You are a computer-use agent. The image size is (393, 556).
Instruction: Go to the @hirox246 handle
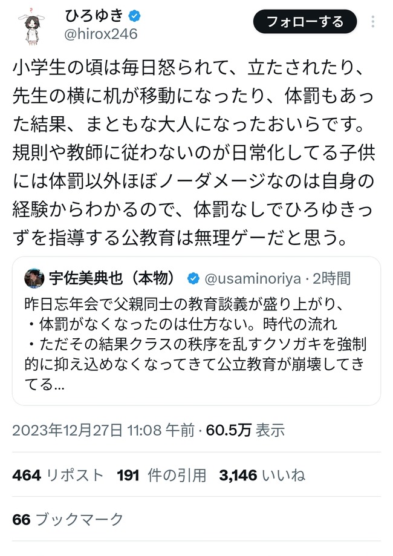pos(101,34)
